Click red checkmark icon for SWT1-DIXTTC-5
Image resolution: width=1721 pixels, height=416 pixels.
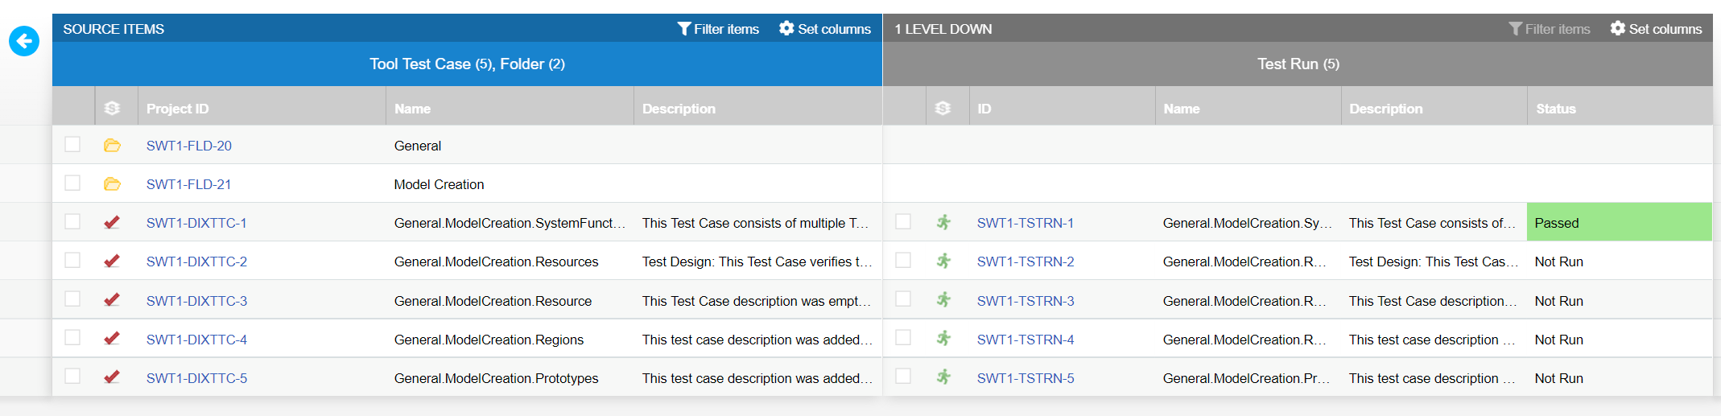coord(112,377)
